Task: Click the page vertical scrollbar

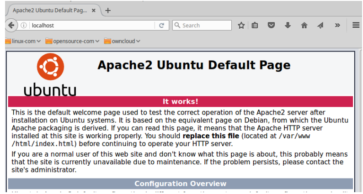Action: [361, 121]
